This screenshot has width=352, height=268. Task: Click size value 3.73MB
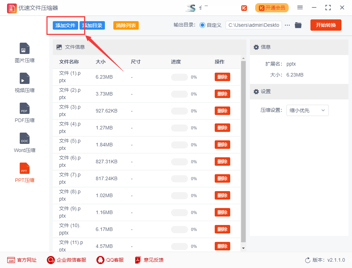(104, 94)
